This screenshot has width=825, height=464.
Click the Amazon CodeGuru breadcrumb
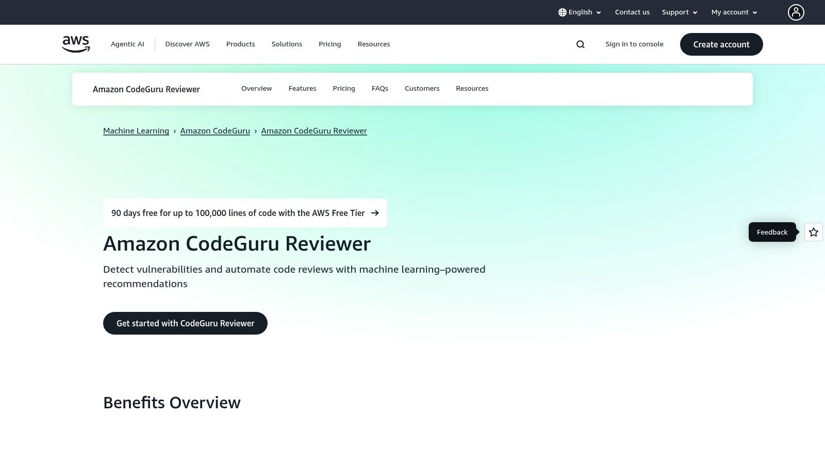pyautogui.click(x=215, y=130)
